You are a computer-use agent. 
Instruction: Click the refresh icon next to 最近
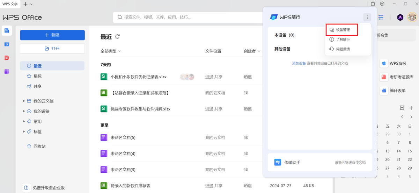(x=118, y=37)
